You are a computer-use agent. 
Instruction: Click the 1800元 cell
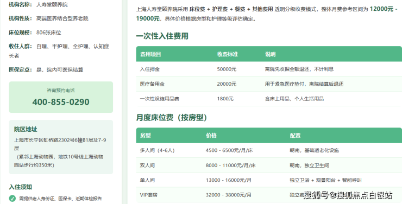click(225, 99)
